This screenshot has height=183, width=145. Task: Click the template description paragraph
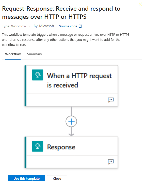click(x=66, y=40)
